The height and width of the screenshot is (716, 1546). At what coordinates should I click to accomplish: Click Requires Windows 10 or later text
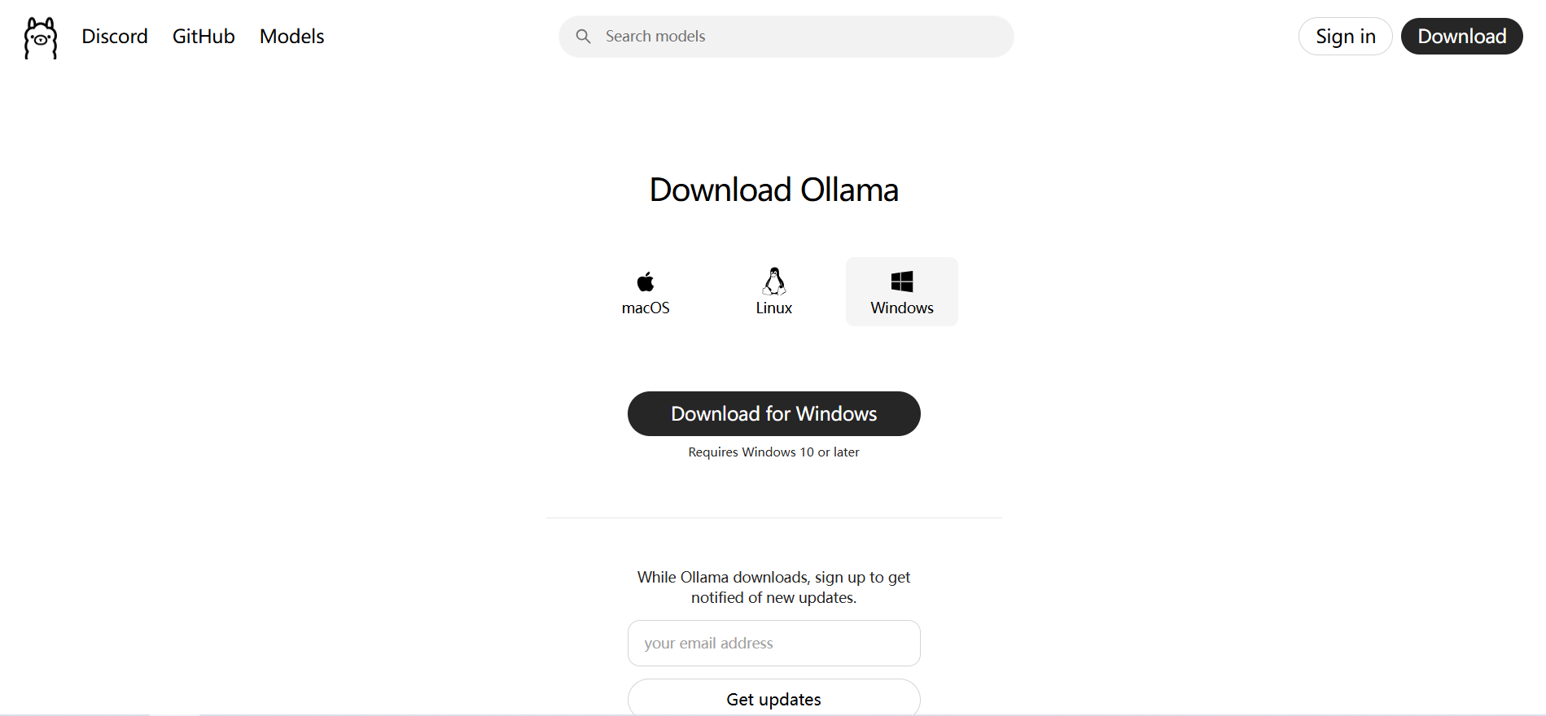click(774, 452)
